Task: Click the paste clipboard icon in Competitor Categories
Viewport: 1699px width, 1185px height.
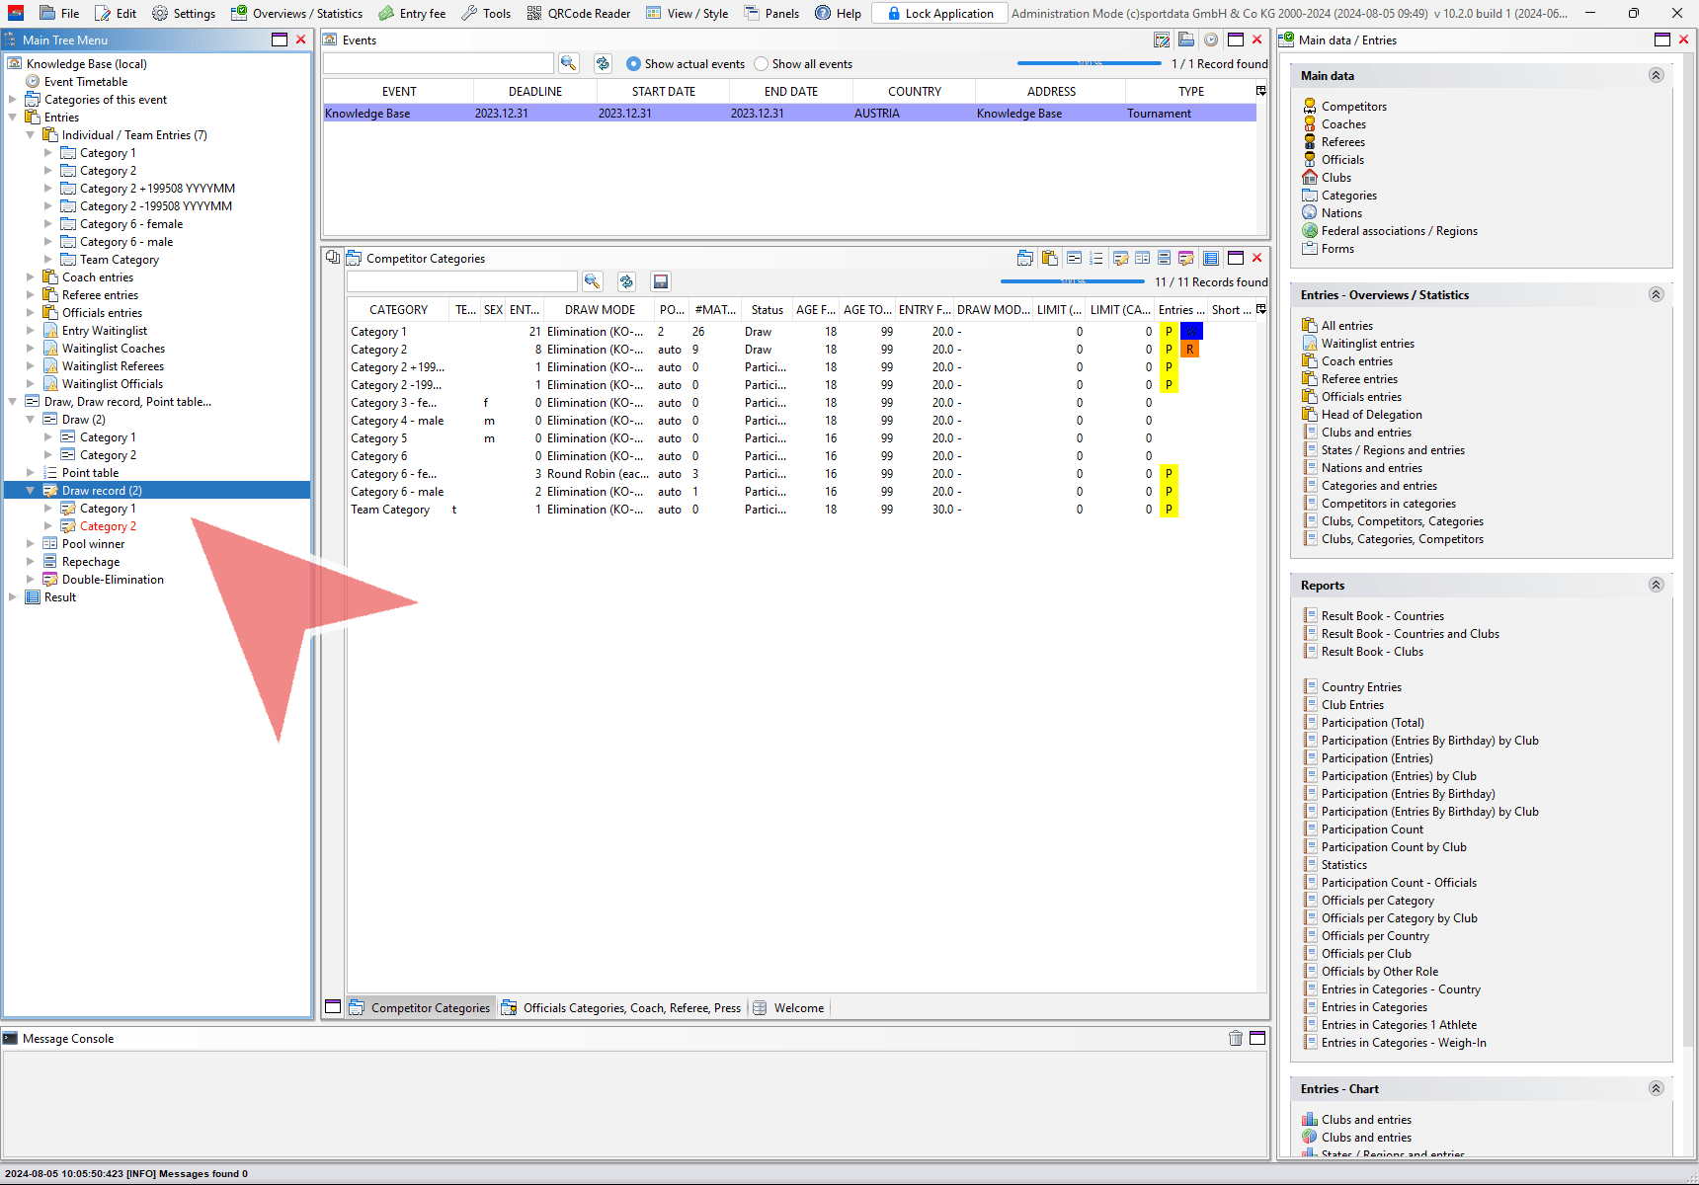Action: [x=1049, y=259]
